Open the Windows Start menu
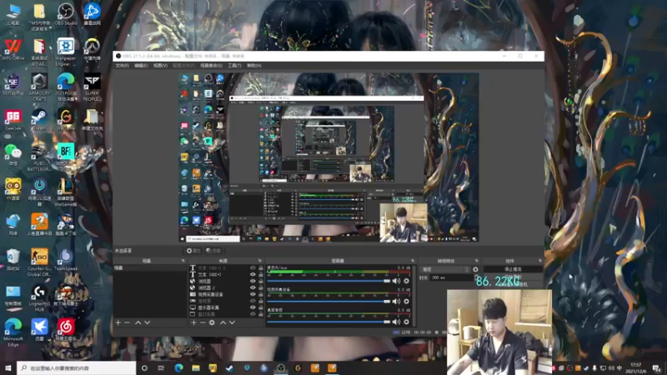The width and height of the screenshot is (667, 375). pos(8,368)
